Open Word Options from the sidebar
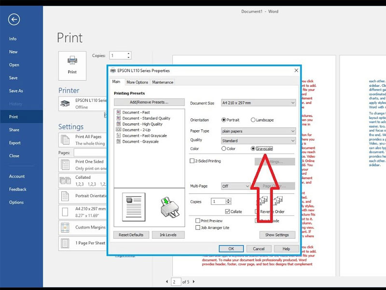 16,202
